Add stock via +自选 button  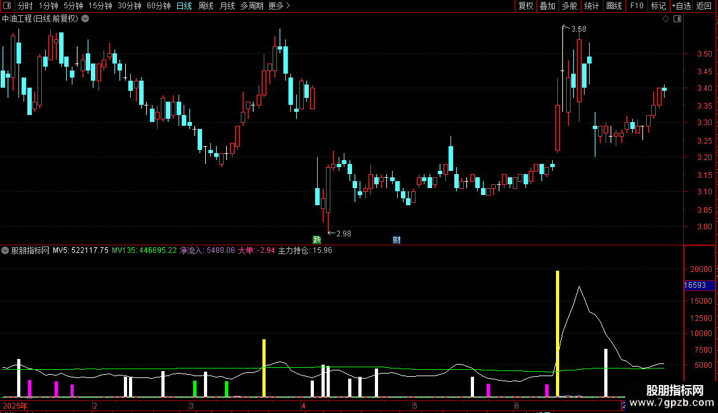pos(681,6)
